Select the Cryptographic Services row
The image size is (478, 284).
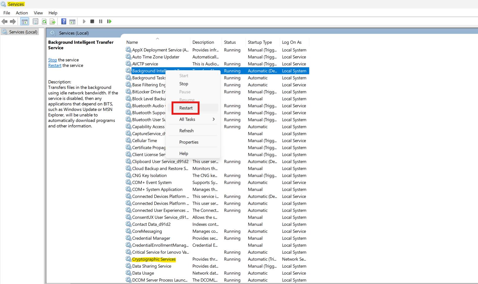point(154,259)
